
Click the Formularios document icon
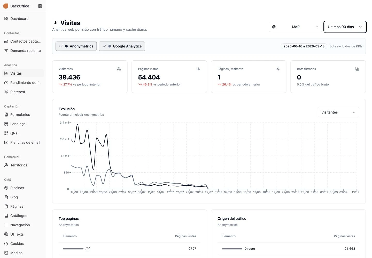(6, 115)
